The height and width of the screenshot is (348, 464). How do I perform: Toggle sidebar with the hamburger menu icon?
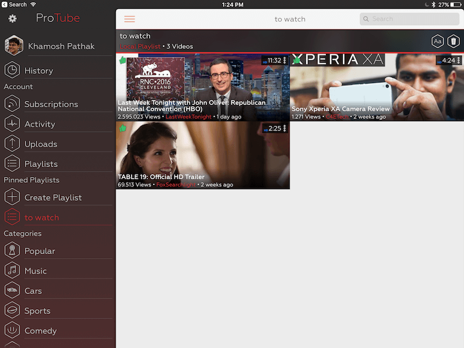[x=129, y=19]
